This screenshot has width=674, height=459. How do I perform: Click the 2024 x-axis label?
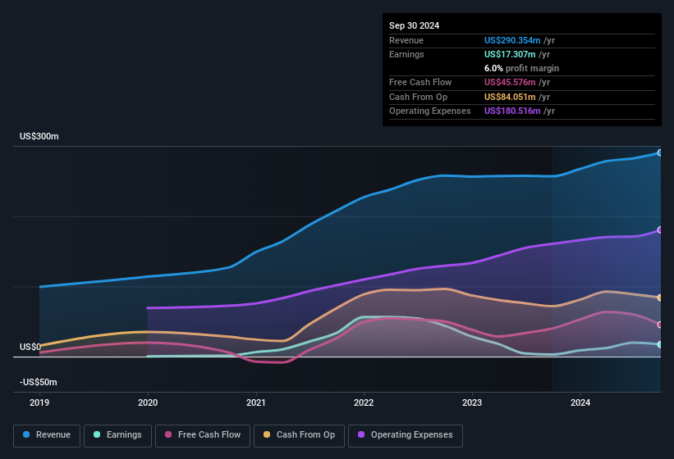click(x=580, y=402)
